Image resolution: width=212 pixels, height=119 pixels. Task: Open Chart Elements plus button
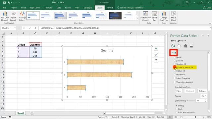coord(156,49)
